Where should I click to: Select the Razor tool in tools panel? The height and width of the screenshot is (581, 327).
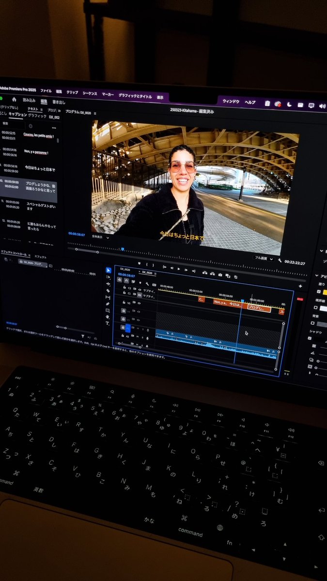[x=108, y=290]
